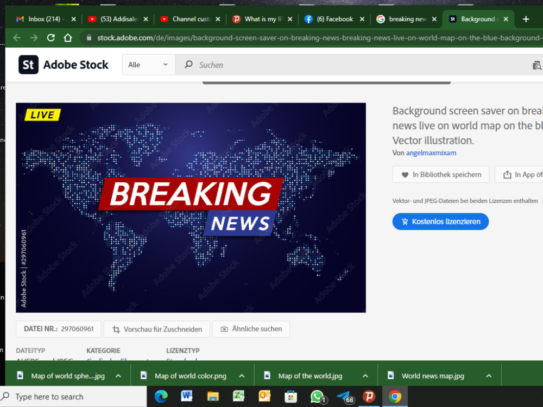Viewport: 543px width, 407px height.
Task: Open a new browser tab
Action: [526, 19]
